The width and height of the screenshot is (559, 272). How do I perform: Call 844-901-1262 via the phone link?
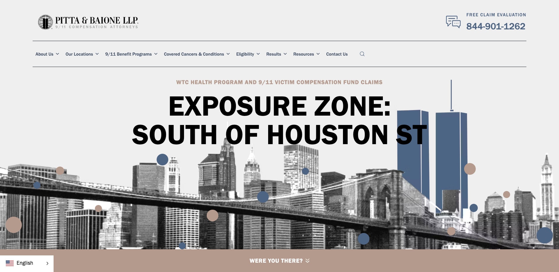pos(496,26)
